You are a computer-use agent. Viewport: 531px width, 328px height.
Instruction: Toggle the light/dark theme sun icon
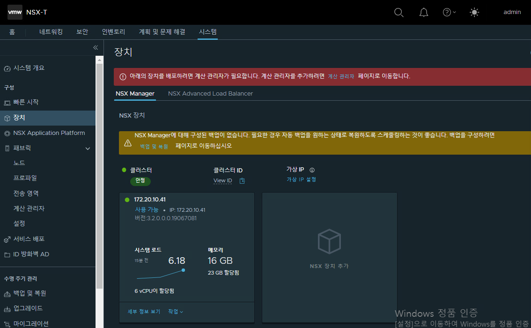(474, 13)
